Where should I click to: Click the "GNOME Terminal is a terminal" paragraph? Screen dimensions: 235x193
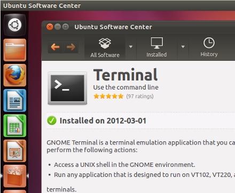click(141, 146)
